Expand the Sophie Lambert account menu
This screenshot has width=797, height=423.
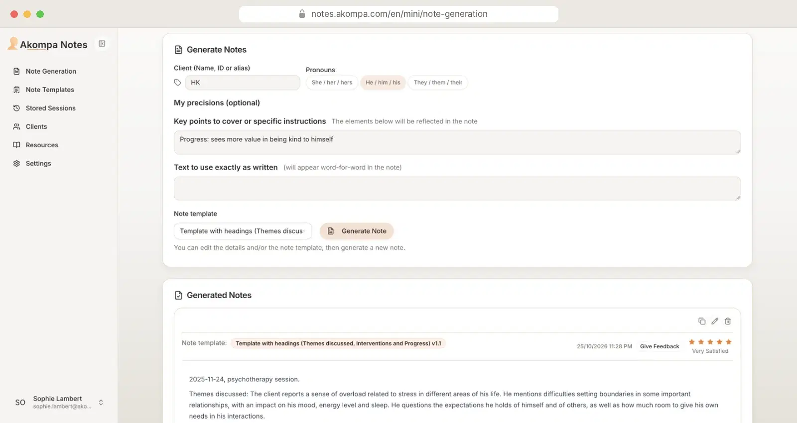[x=101, y=402]
